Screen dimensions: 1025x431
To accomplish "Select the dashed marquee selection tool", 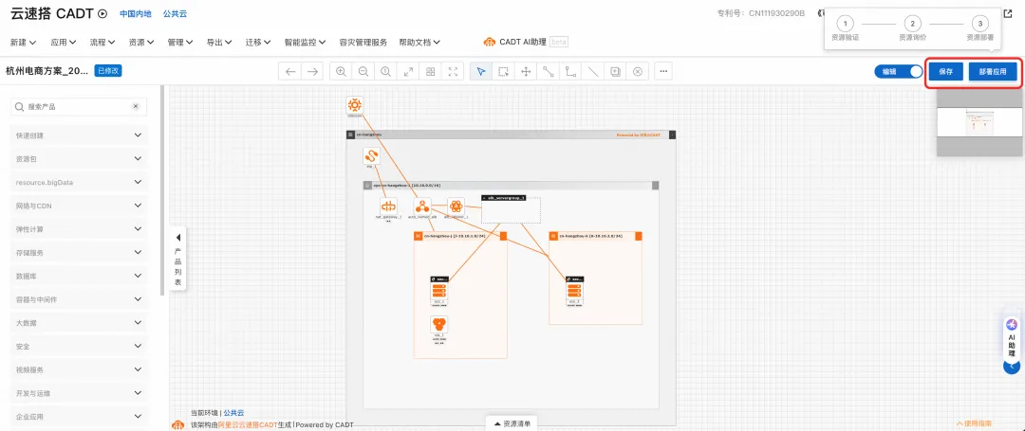I will (x=503, y=72).
